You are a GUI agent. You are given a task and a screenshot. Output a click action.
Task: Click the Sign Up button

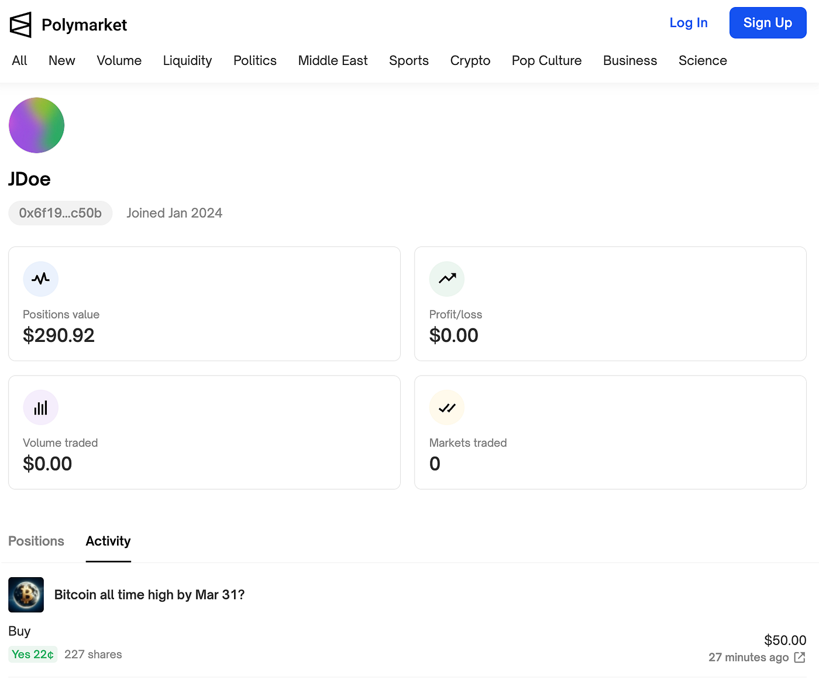coord(768,23)
